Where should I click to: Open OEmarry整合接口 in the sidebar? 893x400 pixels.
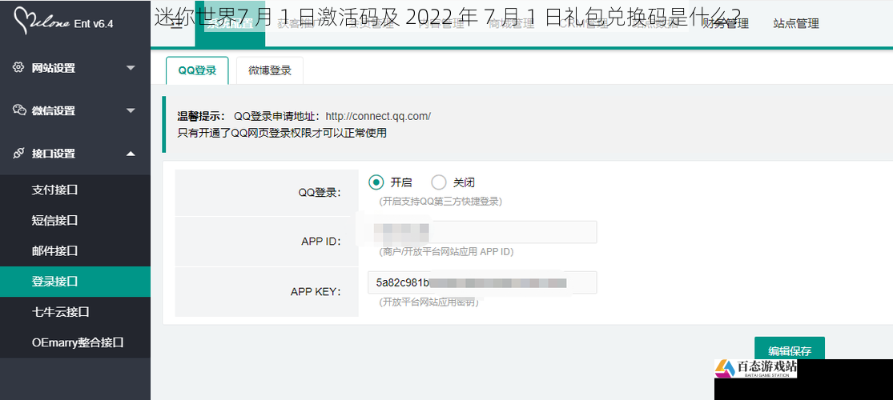[x=75, y=342]
